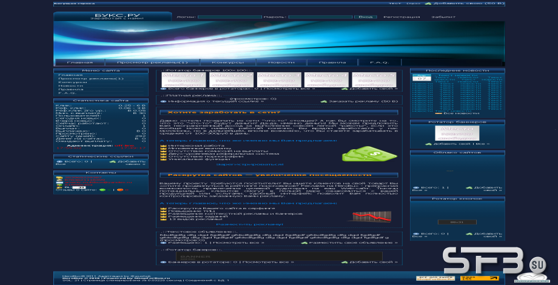Click the eye icon by Баннеров в ротаторе
This screenshot has height=285, width=558.
click(163, 262)
